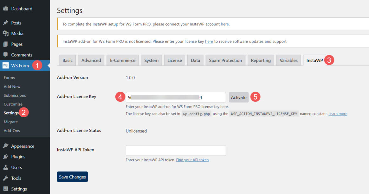Open the Forms submenu item
The image size is (369, 194).
click(x=9, y=78)
